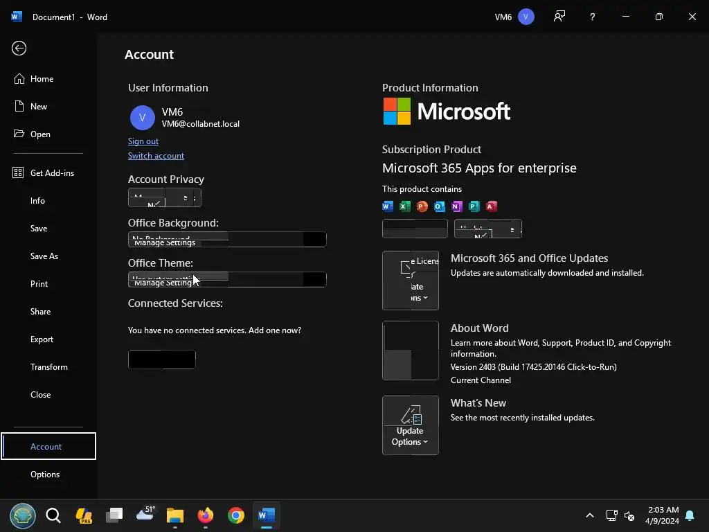This screenshot has width=709, height=532.
Task: Open the notifications bell
Action: pos(690,515)
